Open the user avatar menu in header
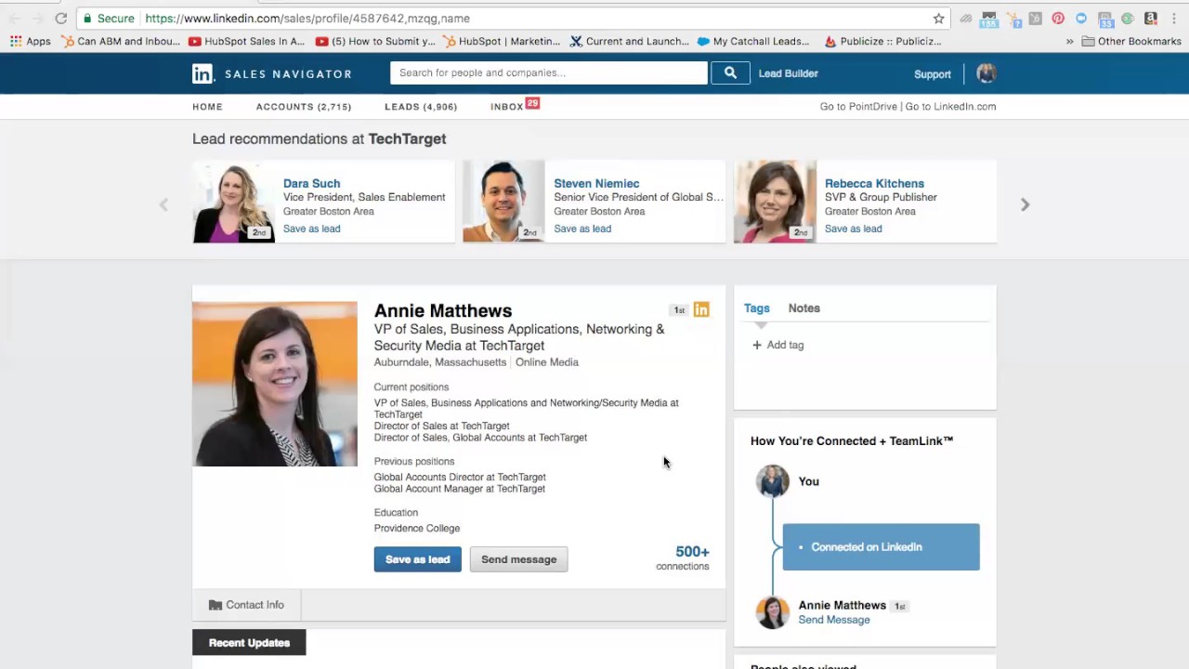 coord(986,73)
